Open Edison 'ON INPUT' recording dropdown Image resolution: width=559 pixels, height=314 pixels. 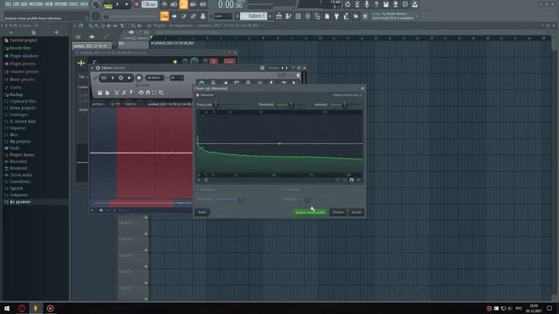click(155, 78)
